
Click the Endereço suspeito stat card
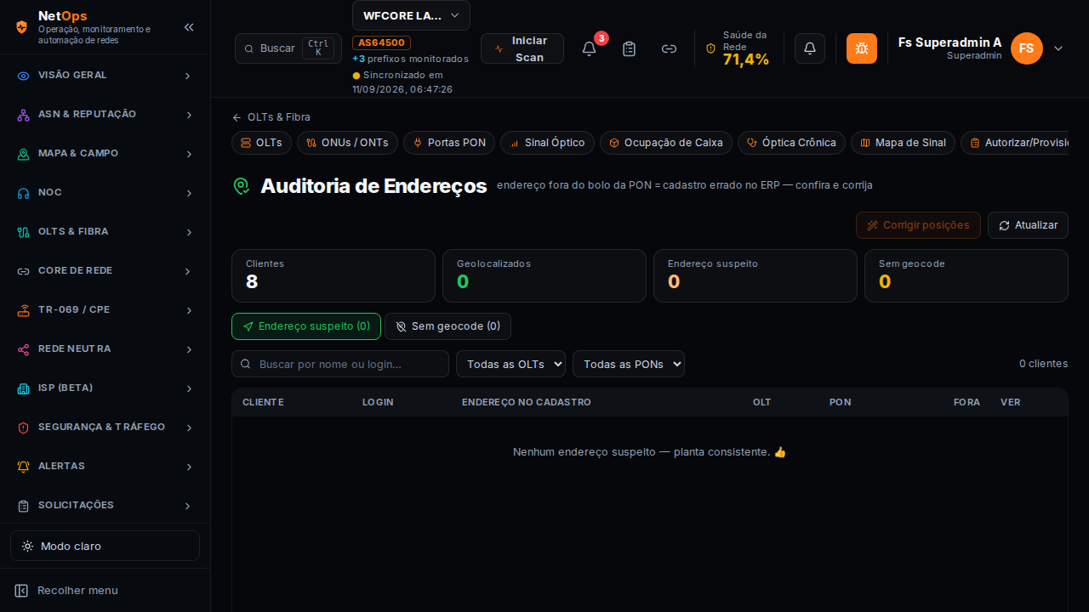[755, 275]
